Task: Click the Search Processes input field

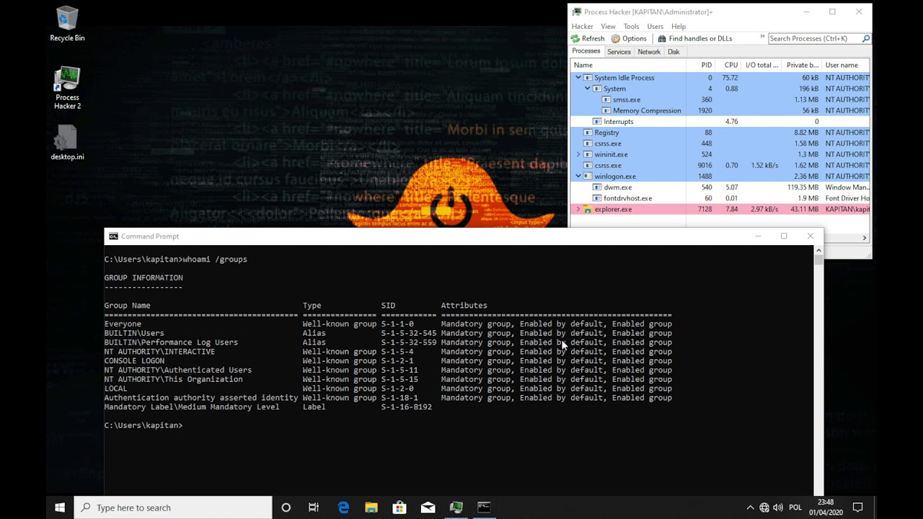Action: click(x=814, y=38)
